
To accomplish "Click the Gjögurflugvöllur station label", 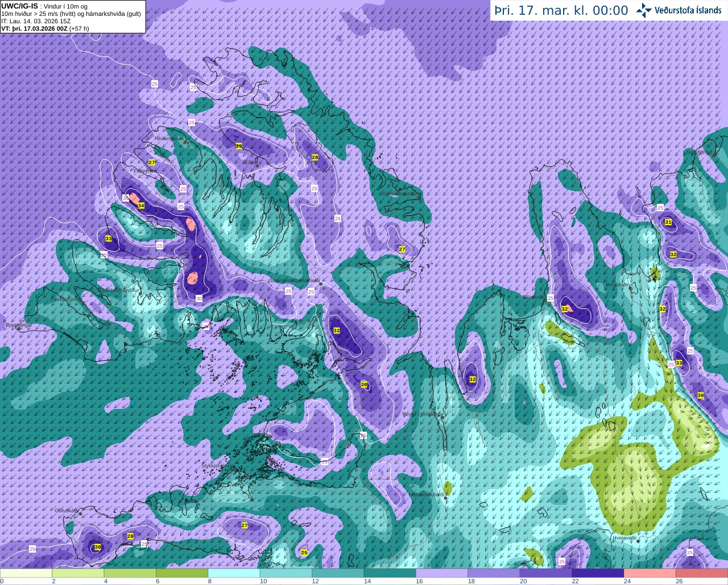I will (x=401, y=193).
